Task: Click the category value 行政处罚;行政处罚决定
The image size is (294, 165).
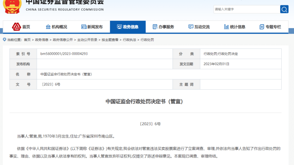Action: [x=220, y=54]
